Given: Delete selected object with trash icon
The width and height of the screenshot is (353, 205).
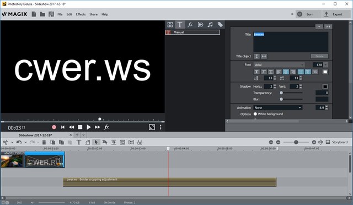Looking at the screenshot, I should click(44, 142).
